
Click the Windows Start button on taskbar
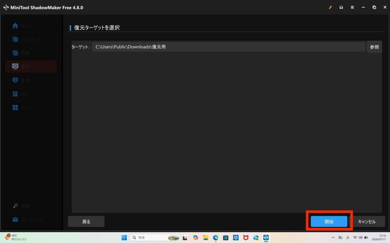point(124,237)
